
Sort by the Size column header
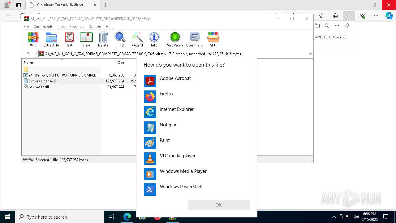coord(114,62)
